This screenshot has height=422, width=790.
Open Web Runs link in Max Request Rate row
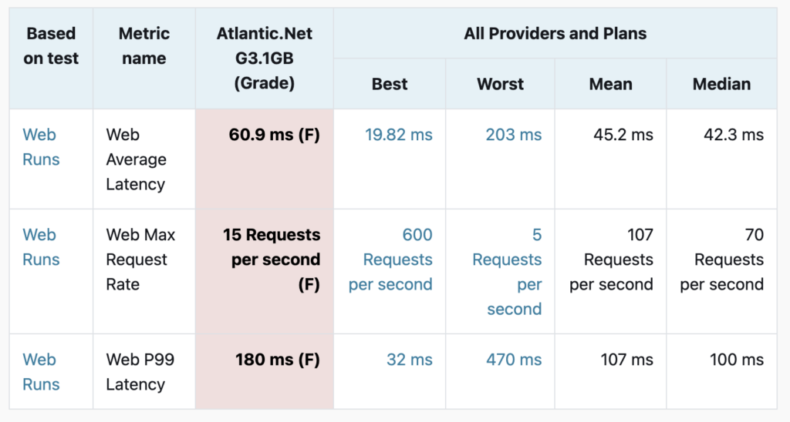(x=41, y=247)
